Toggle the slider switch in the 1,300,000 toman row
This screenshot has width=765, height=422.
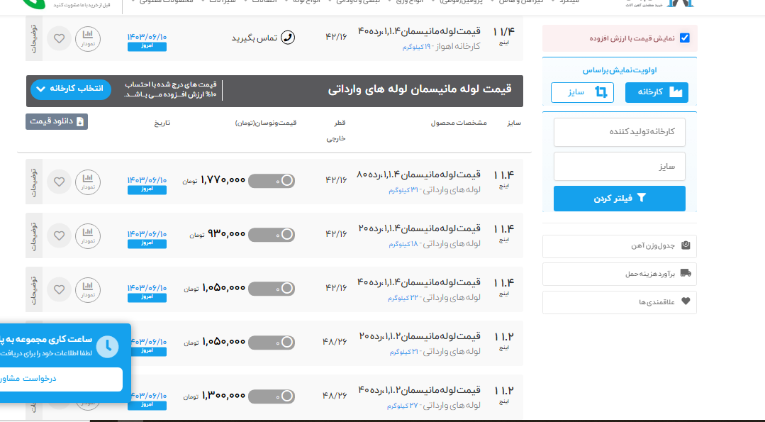[x=272, y=396]
